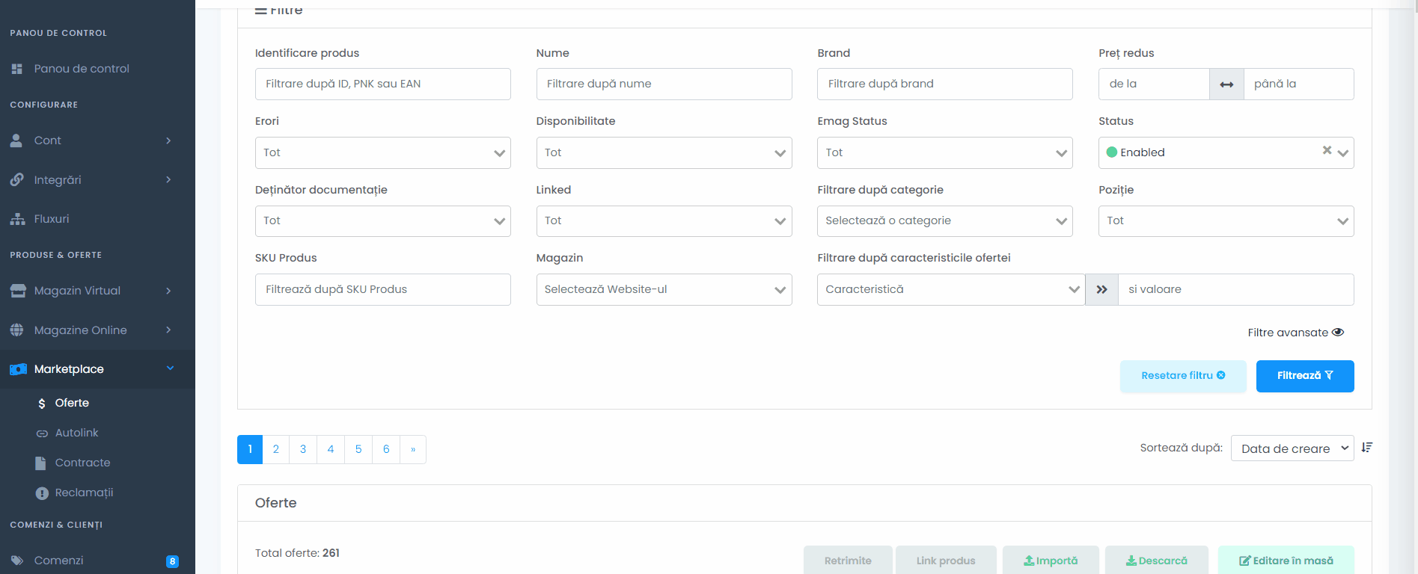Open the Selectează Website-ul dropdown

point(664,290)
